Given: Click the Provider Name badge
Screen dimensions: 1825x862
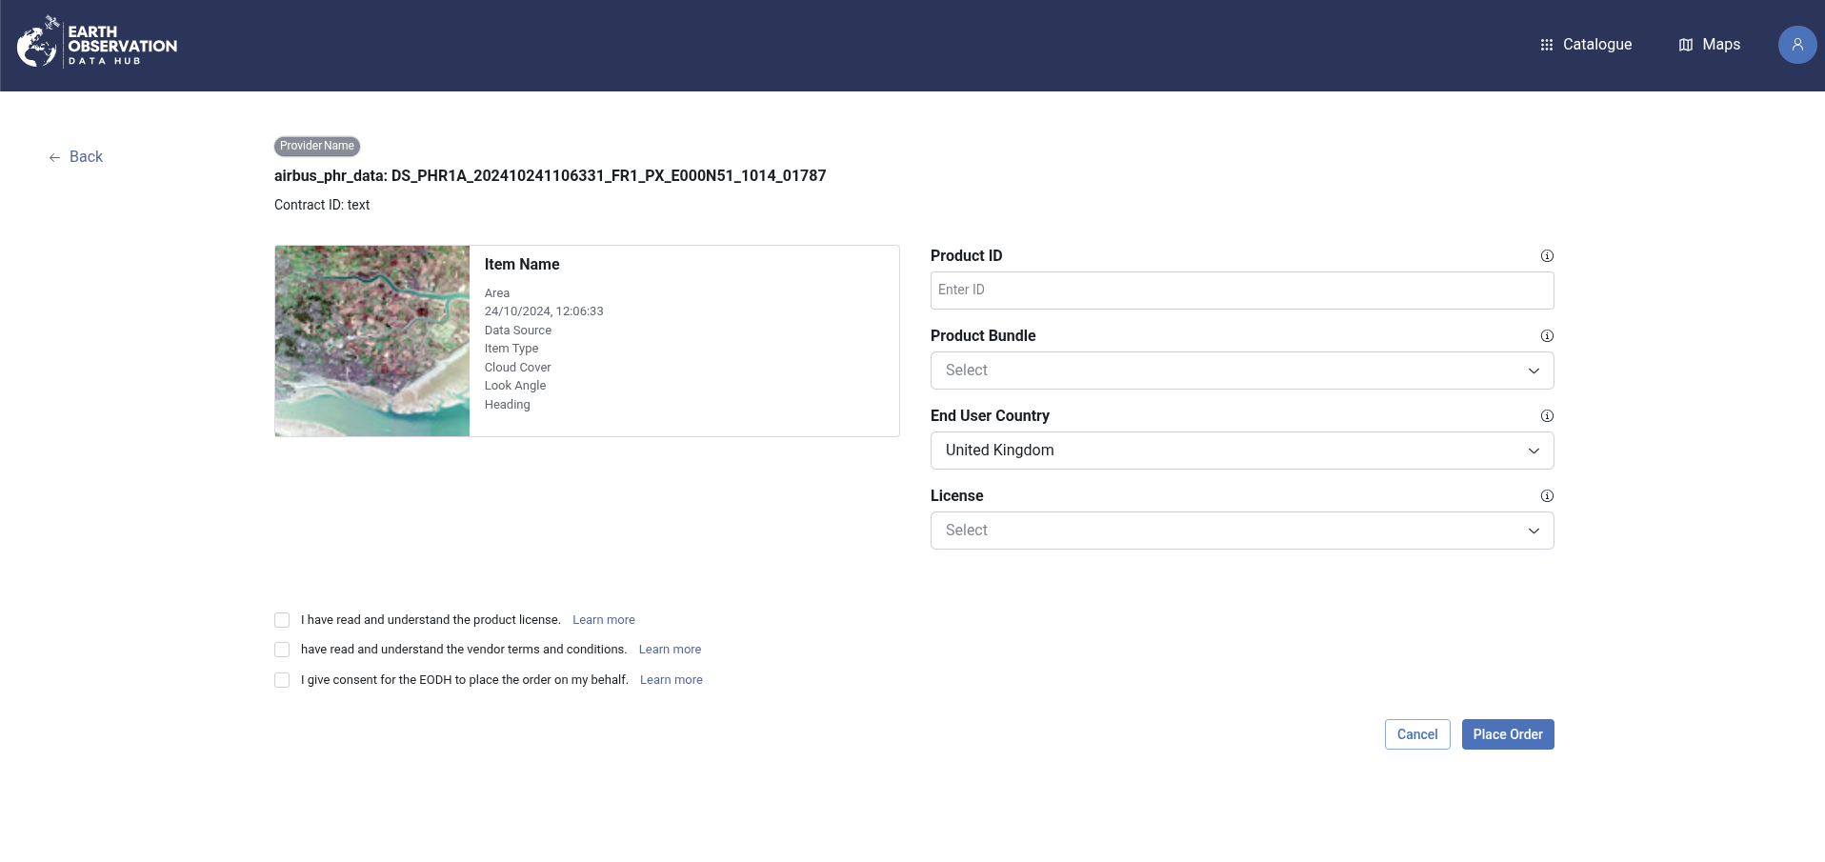Looking at the screenshot, I should [x=316, y=146].
